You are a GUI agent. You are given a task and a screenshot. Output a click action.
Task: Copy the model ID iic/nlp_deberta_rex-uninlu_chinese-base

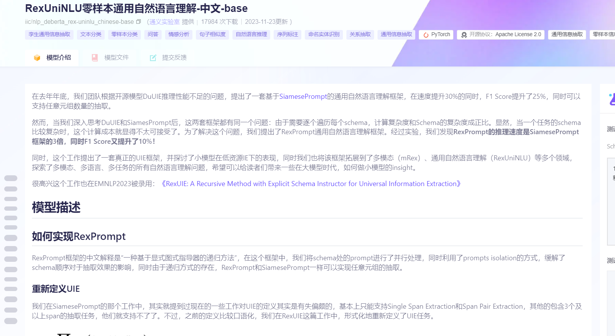139,22
